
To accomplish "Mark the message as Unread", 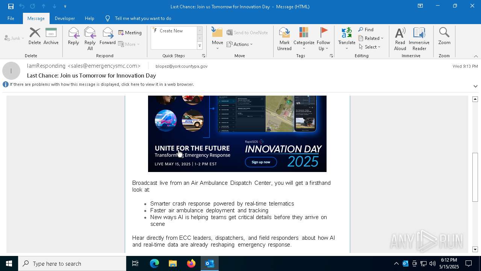I will click(284, 38).
